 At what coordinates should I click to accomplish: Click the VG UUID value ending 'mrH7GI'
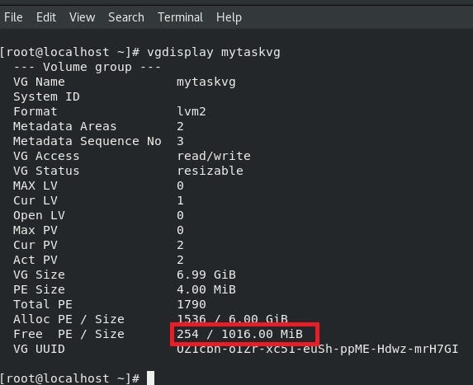click(x=317, y=349)
